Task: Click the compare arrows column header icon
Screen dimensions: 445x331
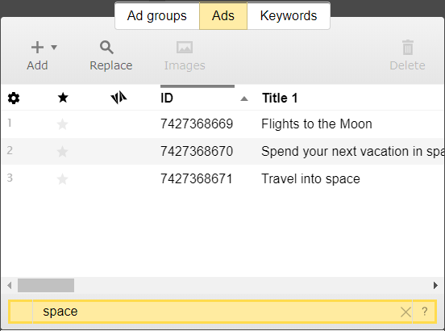Action: [x=119, y=98]
